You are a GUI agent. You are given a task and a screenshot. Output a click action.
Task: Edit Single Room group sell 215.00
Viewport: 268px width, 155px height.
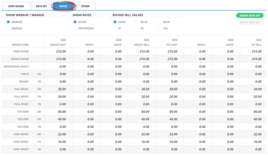click(142, 59)
